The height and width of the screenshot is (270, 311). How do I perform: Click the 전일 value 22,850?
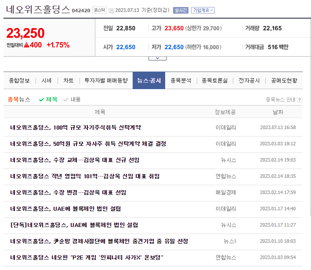(126, 29)
